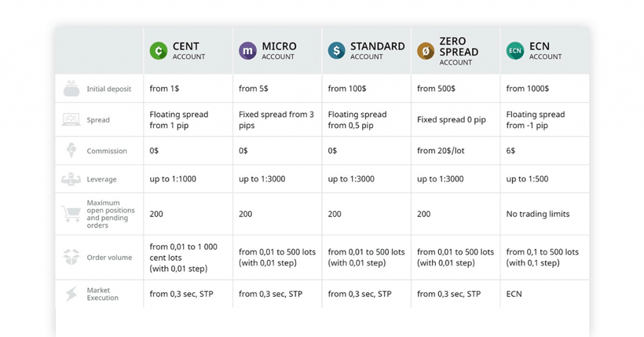Click the 'up to 1:500' leverage cell
Screen dimensions: 644x337
(x=527, y=179)
